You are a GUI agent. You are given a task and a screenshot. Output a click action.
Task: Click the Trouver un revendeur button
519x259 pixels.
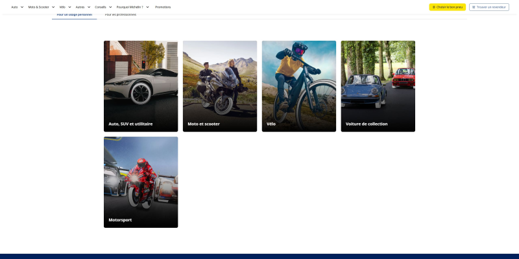(489, 7)
